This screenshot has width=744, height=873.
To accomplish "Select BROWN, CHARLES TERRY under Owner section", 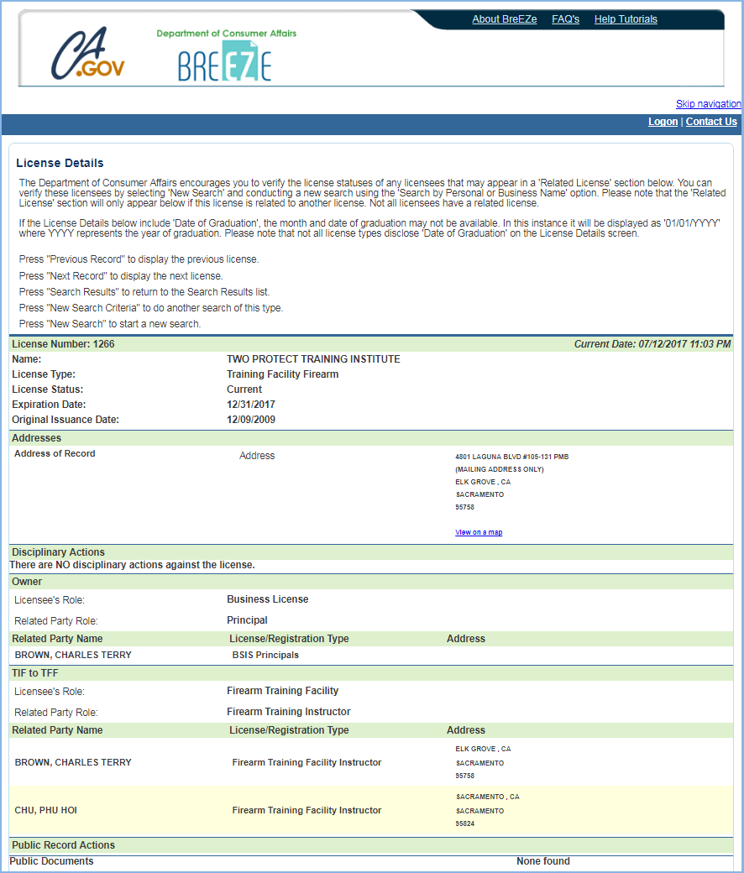I will (x=73, y=655).
